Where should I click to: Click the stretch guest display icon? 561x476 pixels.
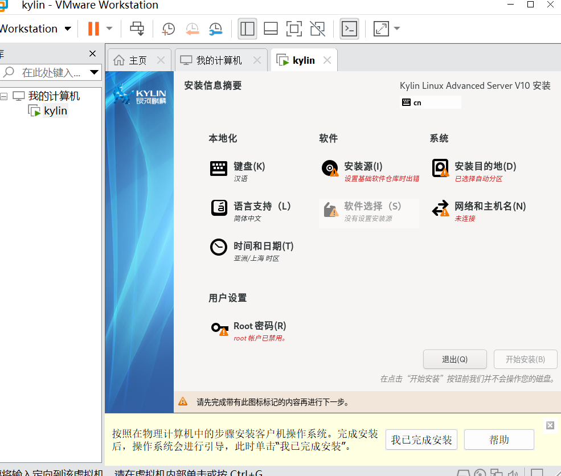(381, 28)
